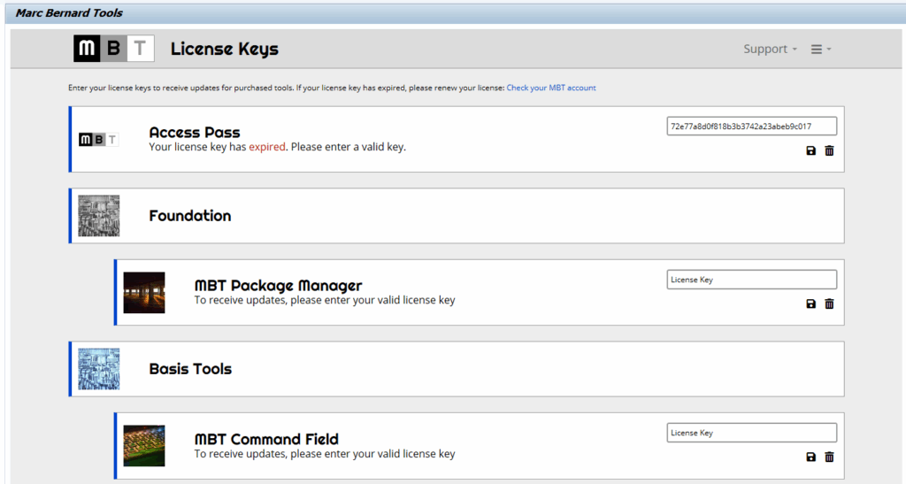The image size is (906, 484).
Task: Click the Access Pass license key field
Action: [750, 127]
